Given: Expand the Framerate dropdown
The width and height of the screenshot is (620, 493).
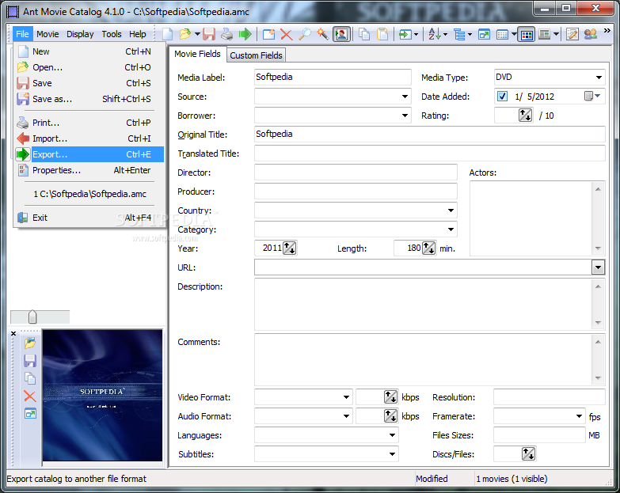Looking at the screenshot, I should tap(579, 416).
